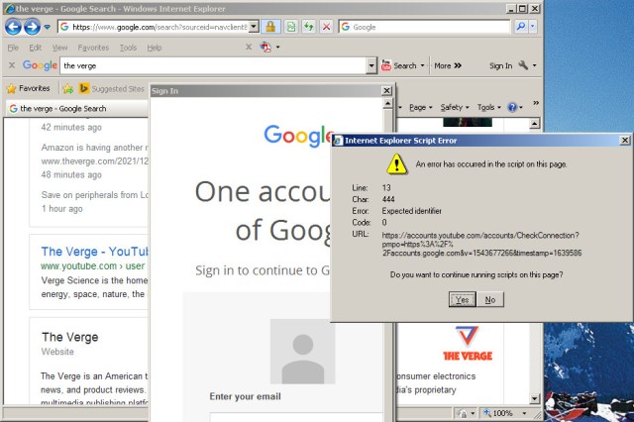Click the email input field in Sign In
The height and width of the screenshot is (422, 634).
click(x=296, y=417)
